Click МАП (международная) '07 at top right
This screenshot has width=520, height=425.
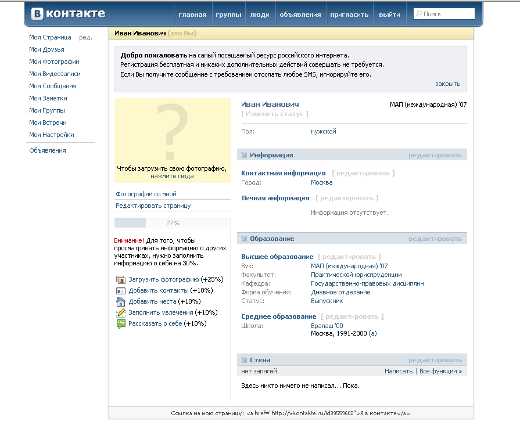pyautogui.click(x=428, y=105)
